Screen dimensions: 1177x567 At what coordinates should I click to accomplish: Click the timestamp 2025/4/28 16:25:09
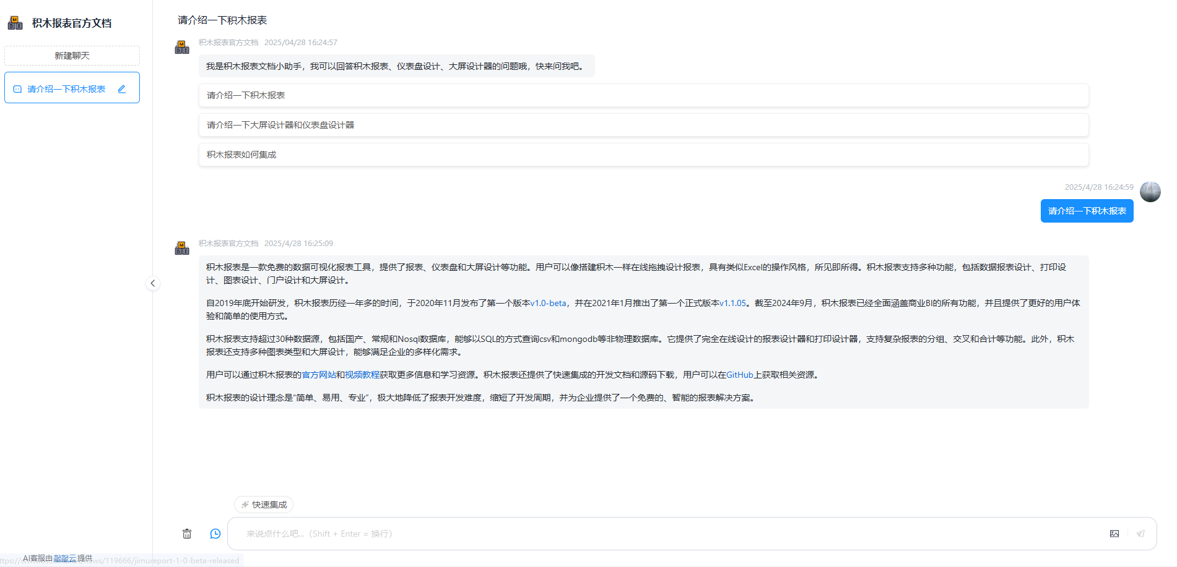coord(298,244)
